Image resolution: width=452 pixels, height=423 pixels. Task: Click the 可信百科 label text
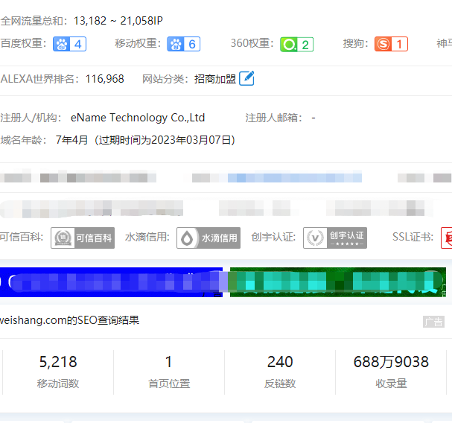[22, 237]
